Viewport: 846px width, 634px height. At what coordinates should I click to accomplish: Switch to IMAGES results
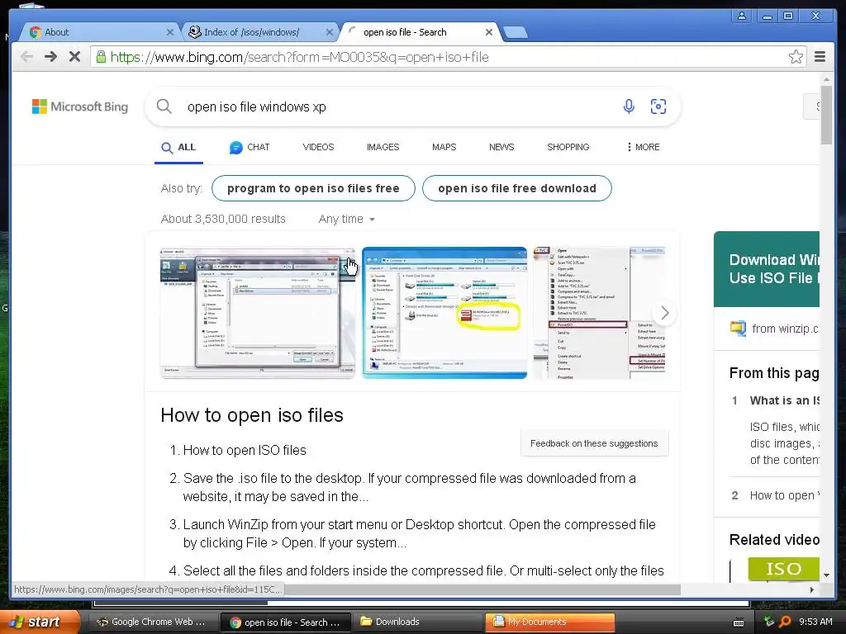(383, 147)
